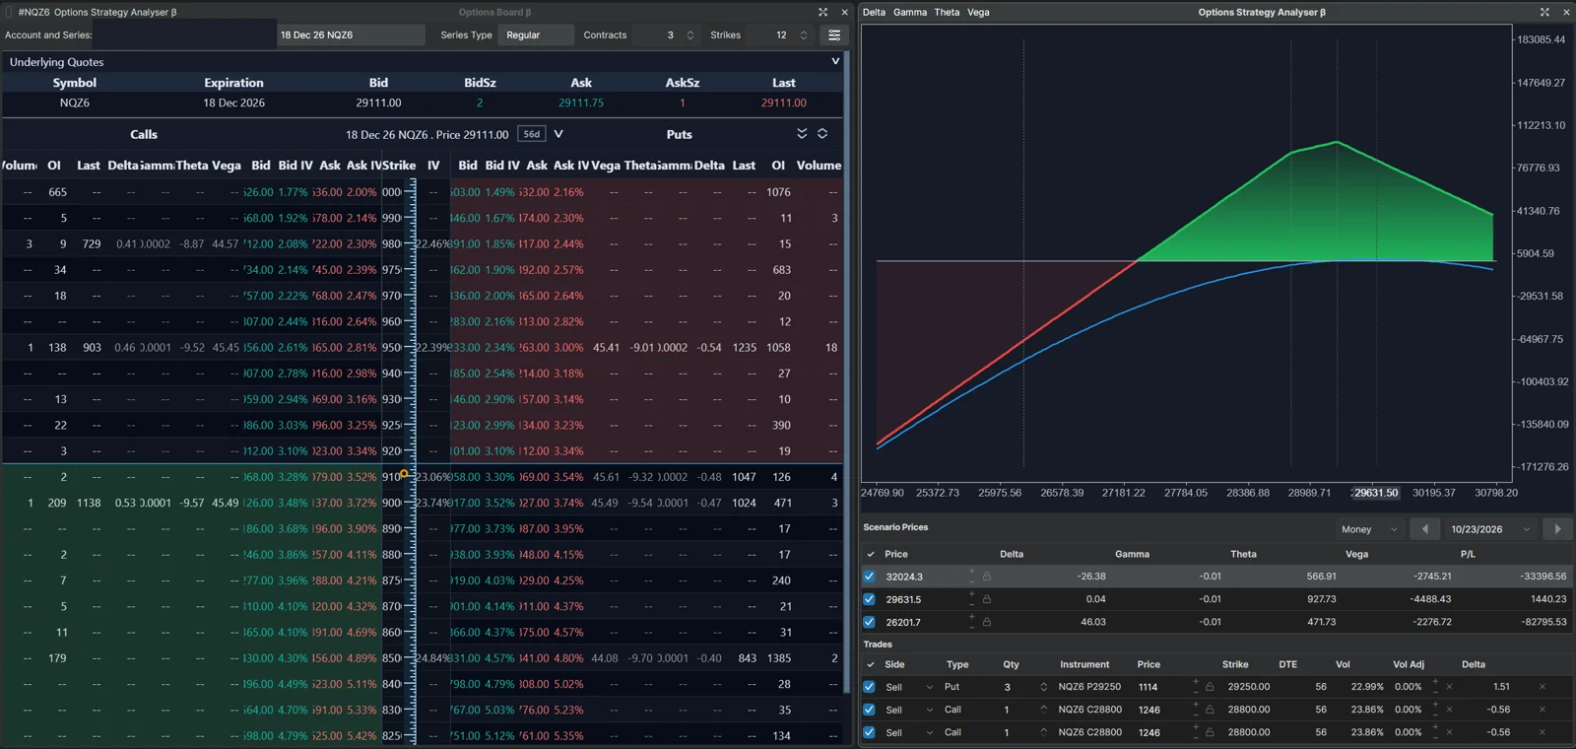
Task: Switch to the Vega chart tab
Action: point(978,12)
